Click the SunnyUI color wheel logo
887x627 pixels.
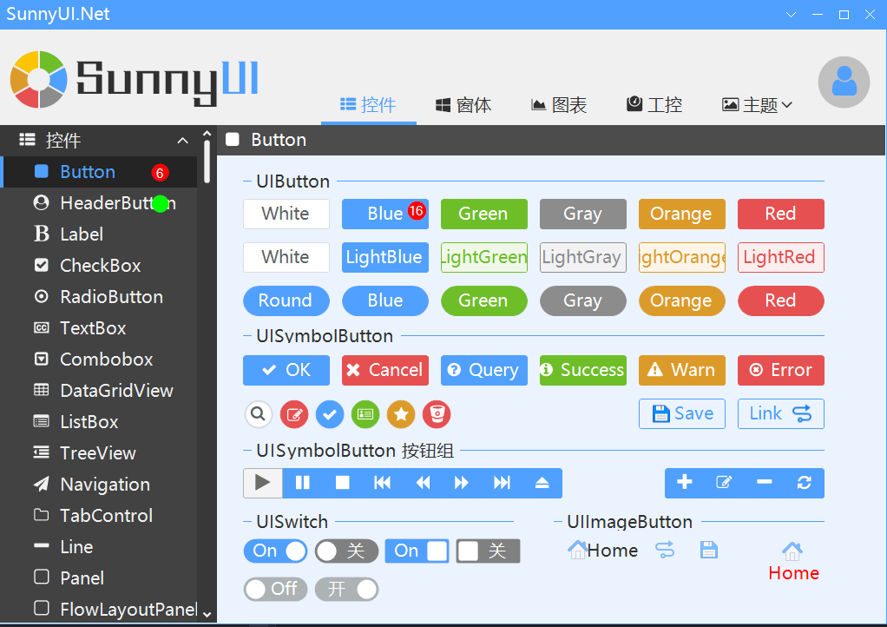coord(38,79)
